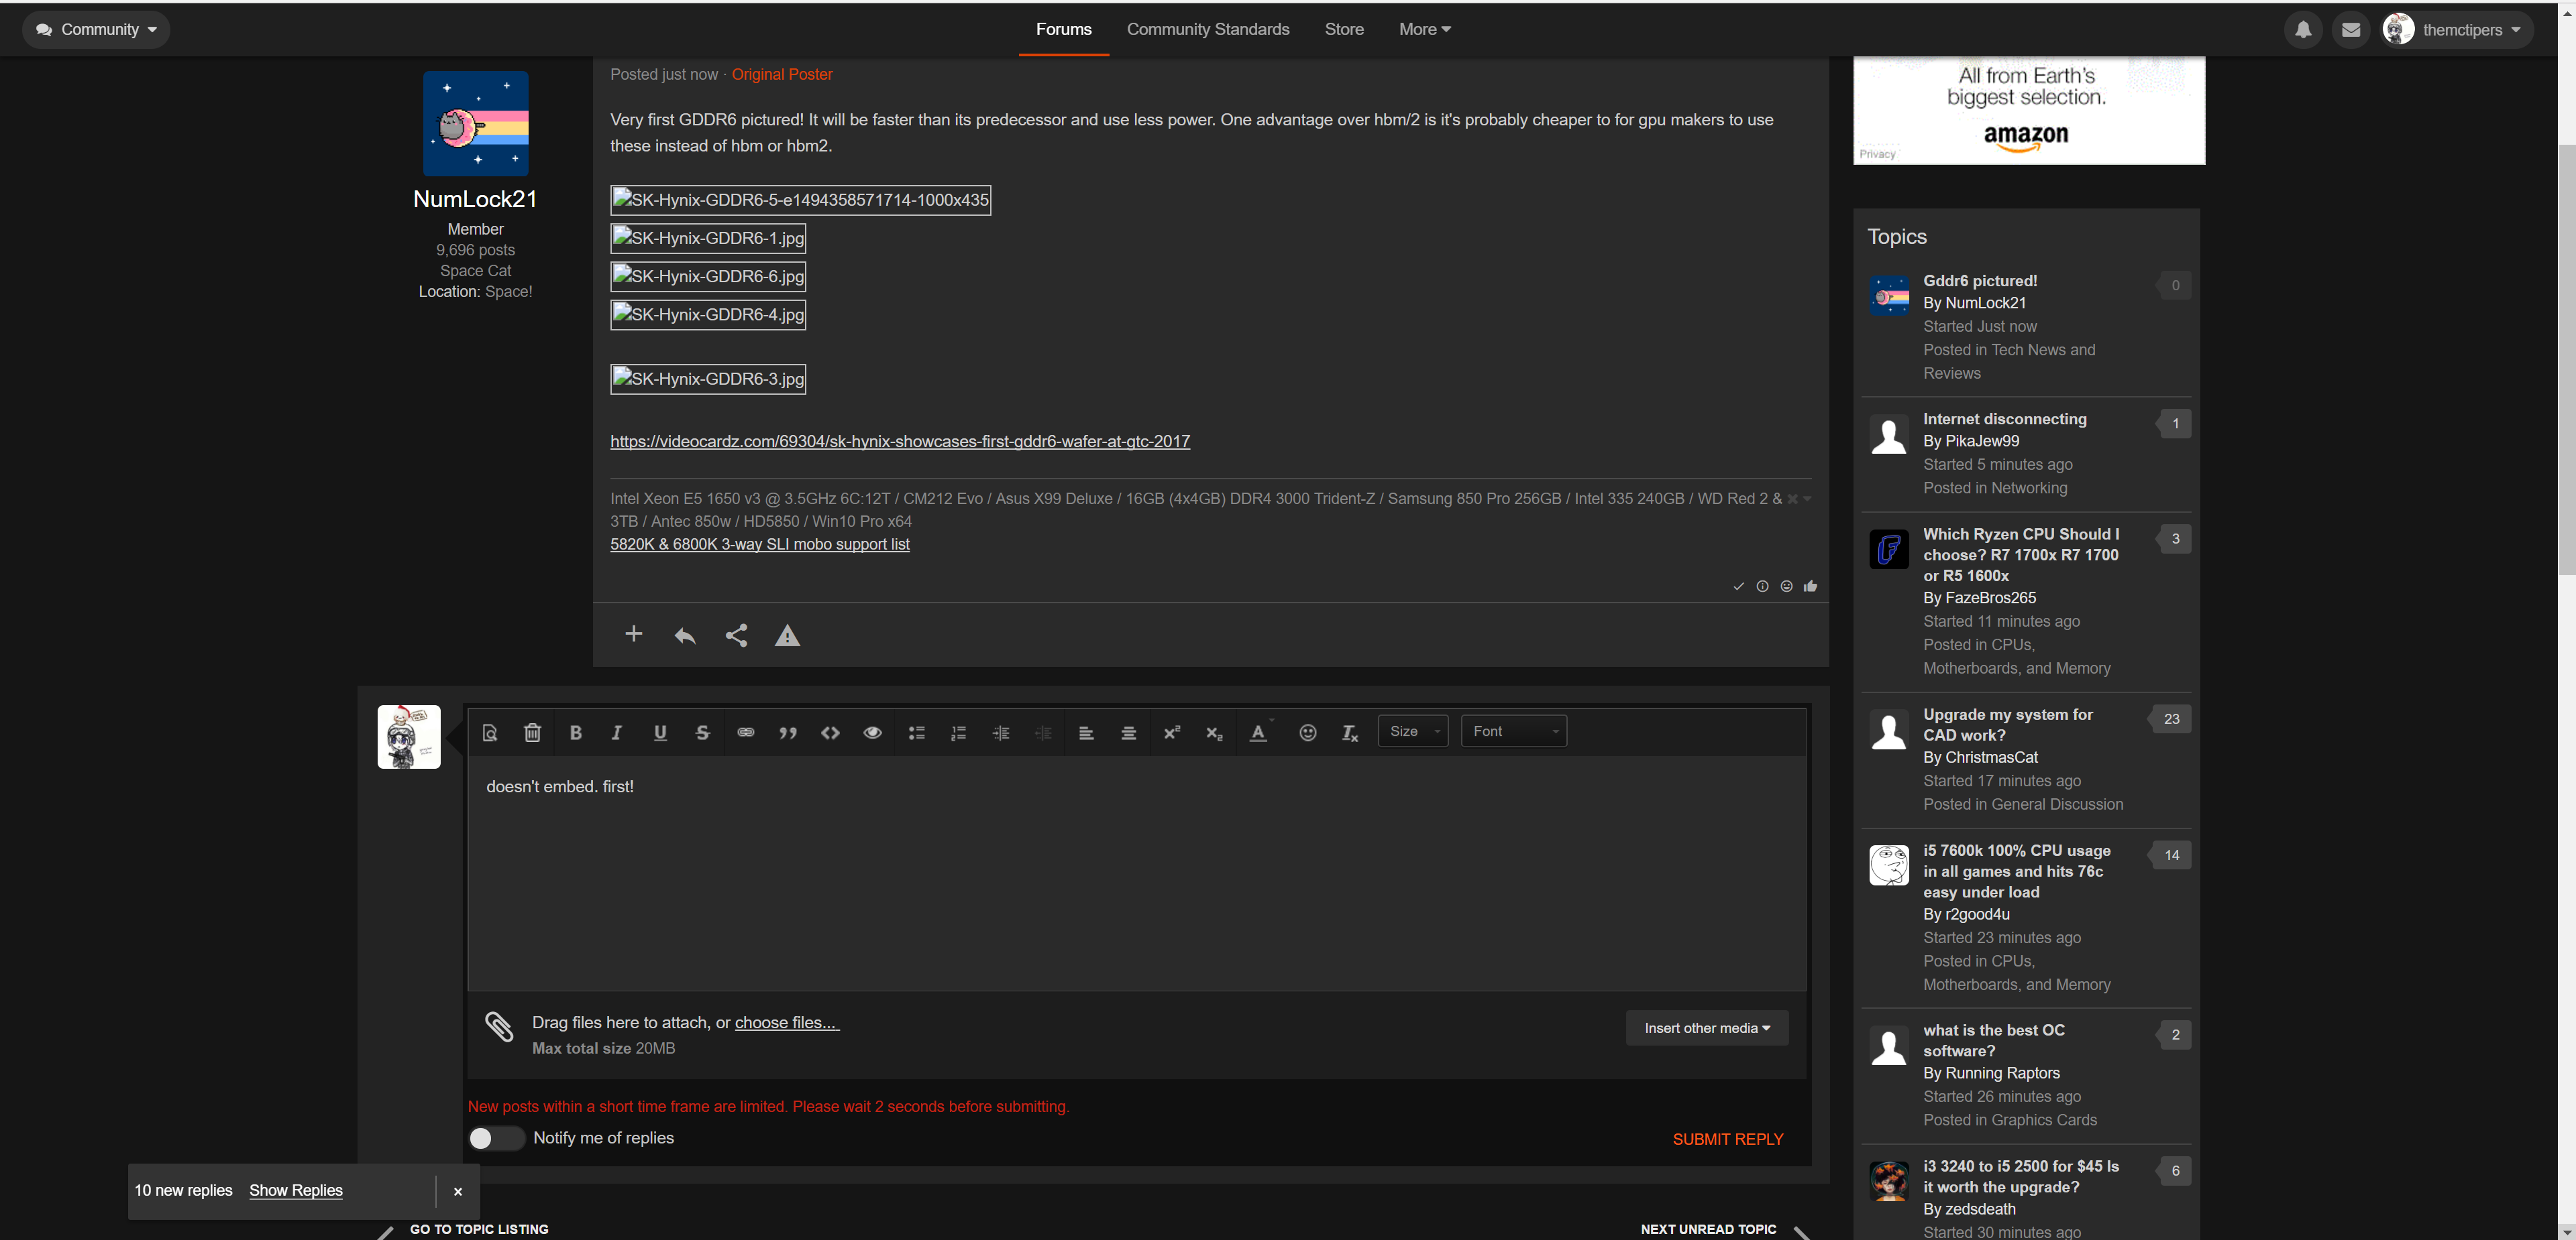Give thumbs up reaction to post

point(1810,586)
